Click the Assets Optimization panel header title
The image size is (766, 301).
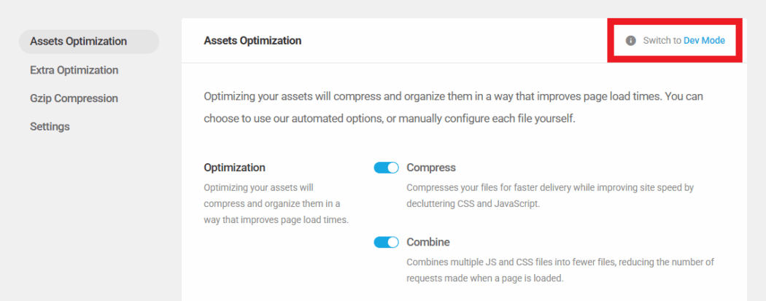(x=252, y=41)
